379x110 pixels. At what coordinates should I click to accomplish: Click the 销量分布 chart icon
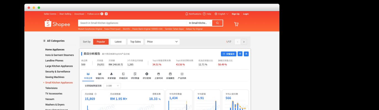pyautogui.click(x=100, y=74)
